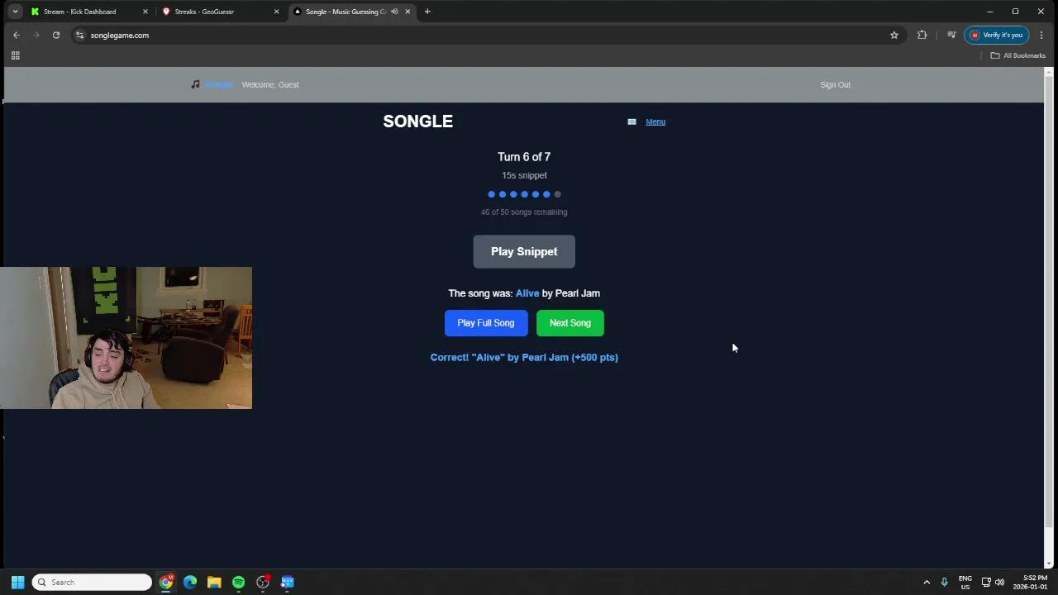This screenshot has height=595, width=1058.
Task: Click the music note icon in header
Action: [195, 84]
